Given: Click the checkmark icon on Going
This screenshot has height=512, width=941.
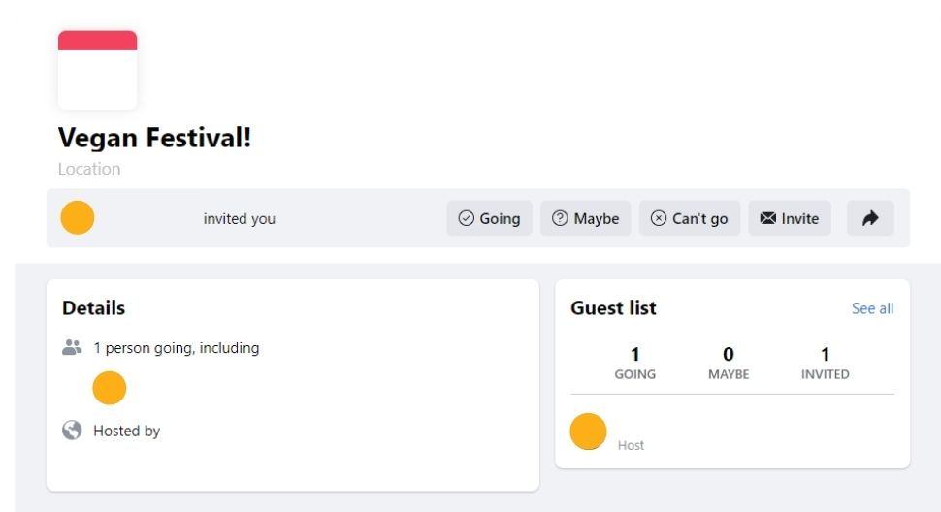Looking at the screenshot, I should (467, 218).
